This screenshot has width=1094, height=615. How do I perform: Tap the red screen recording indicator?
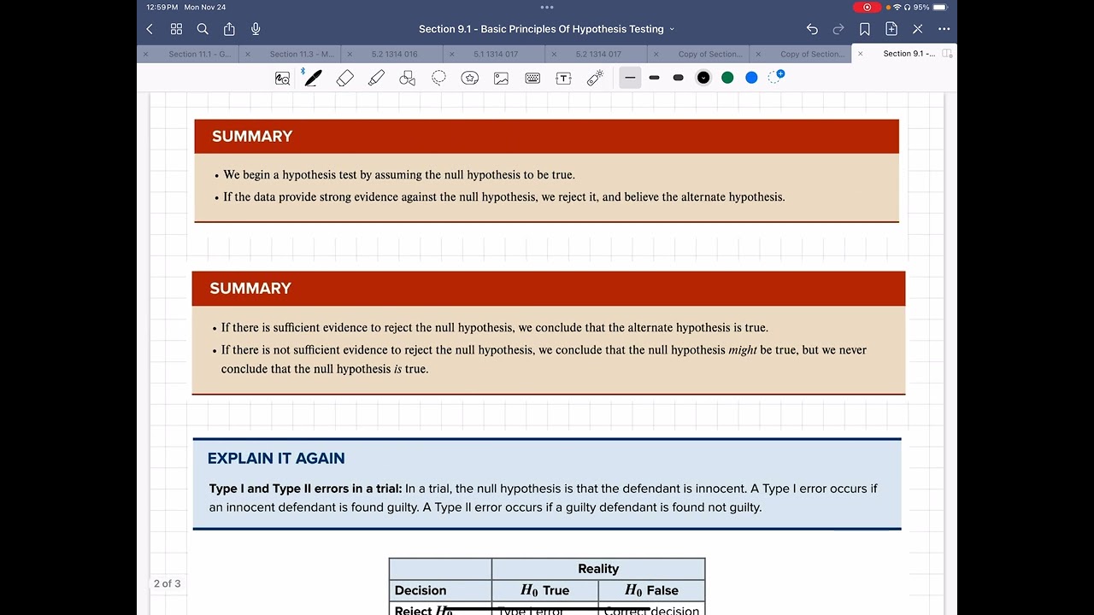[868, 7]
